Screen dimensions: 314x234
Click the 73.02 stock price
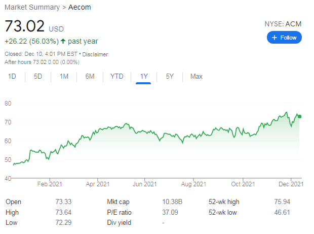24,26
